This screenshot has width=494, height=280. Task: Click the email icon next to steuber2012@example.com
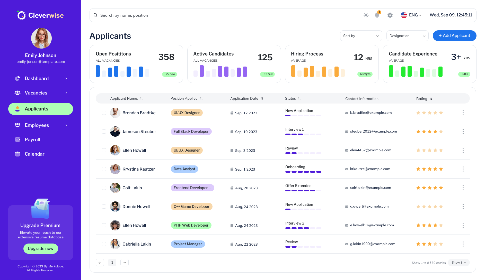coord(347,132)
